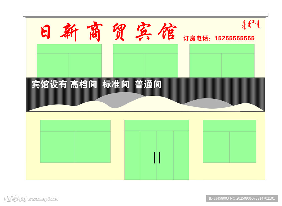This screenshot has height=206, width=282.
Task: Open the www.nipic.com watermark link
Action: (43, 199)
